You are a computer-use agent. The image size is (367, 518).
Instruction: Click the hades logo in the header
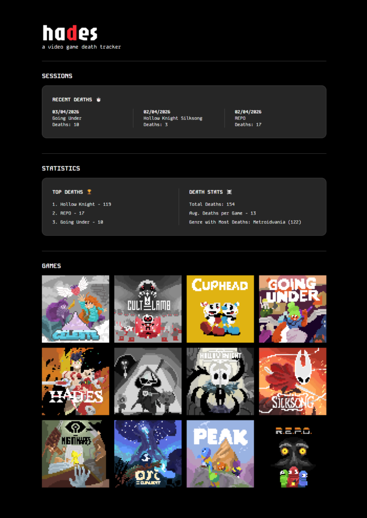click(70, 33)
